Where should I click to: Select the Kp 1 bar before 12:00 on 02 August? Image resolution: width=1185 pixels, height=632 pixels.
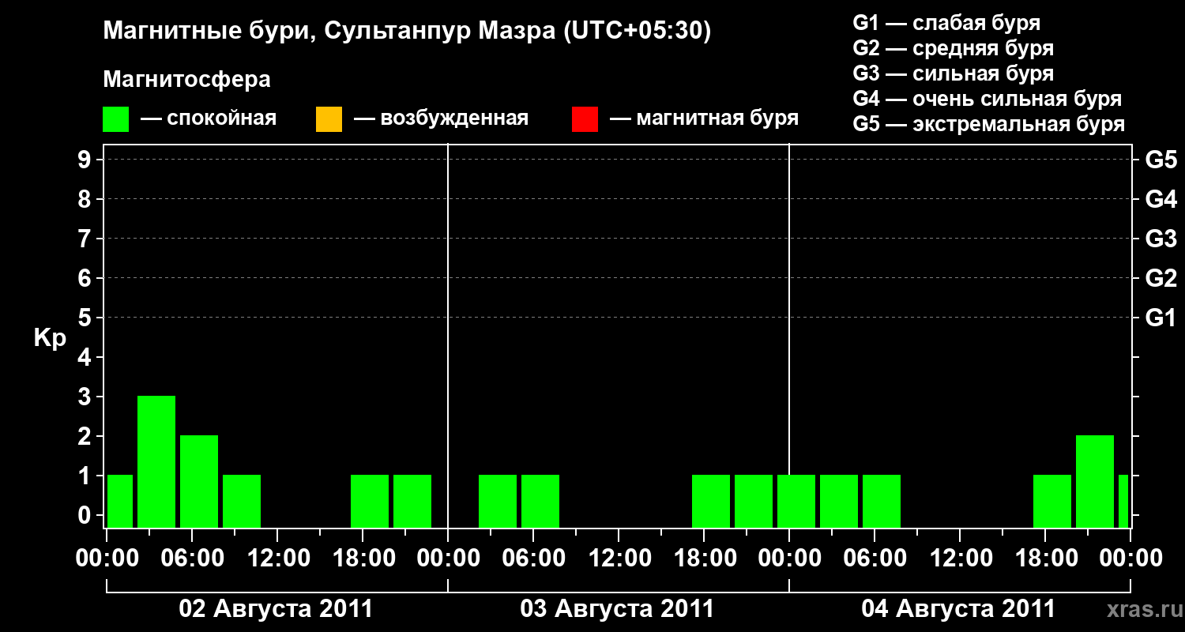[x=242, y=501]
